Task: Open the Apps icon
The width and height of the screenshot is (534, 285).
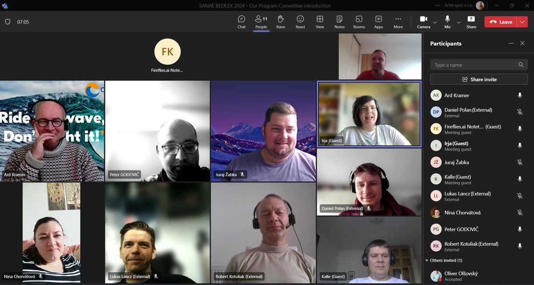Action: click(378, 21)
